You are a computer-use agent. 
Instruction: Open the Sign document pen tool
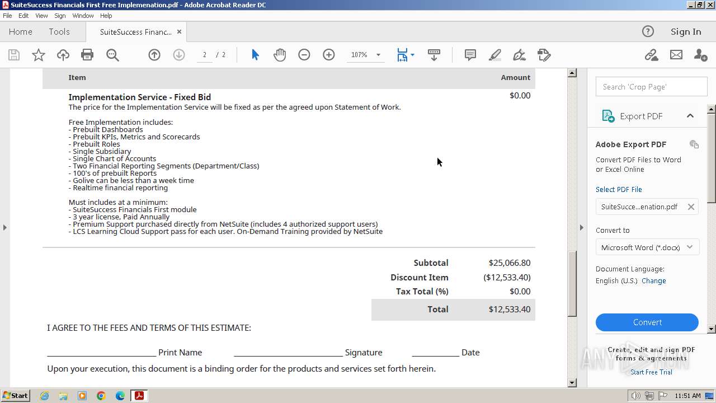pos(519,55)
